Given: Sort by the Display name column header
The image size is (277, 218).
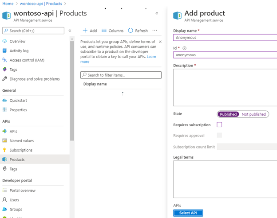Looking at the screenshot, I should pyautogui.click(x=95, y=84).
